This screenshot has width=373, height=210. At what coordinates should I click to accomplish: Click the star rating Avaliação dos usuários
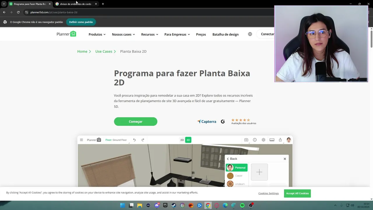click(x=244, y=121)
